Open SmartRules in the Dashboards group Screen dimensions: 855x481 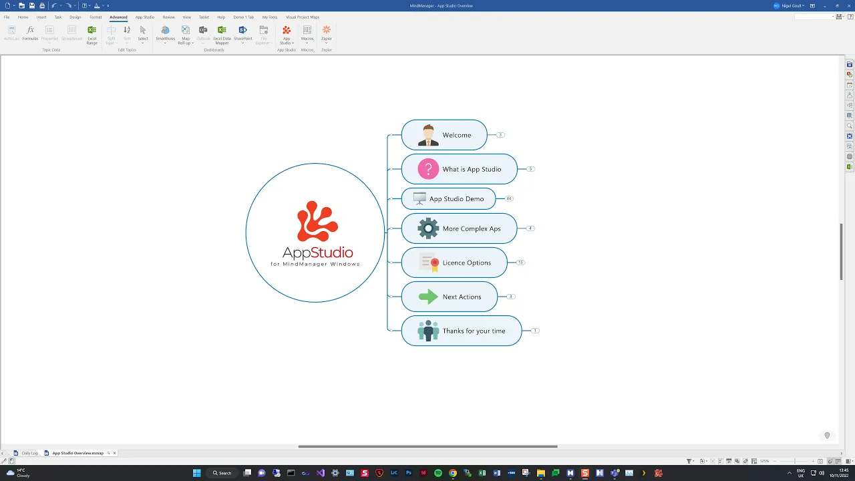(166, 33)
